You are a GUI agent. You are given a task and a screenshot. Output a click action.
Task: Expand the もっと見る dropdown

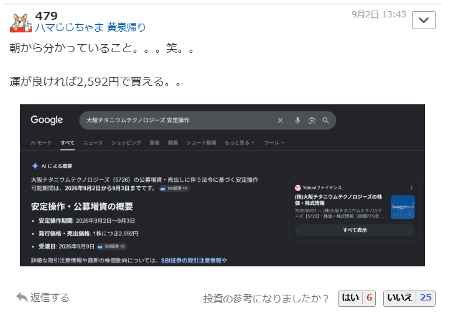coord(239,143)
